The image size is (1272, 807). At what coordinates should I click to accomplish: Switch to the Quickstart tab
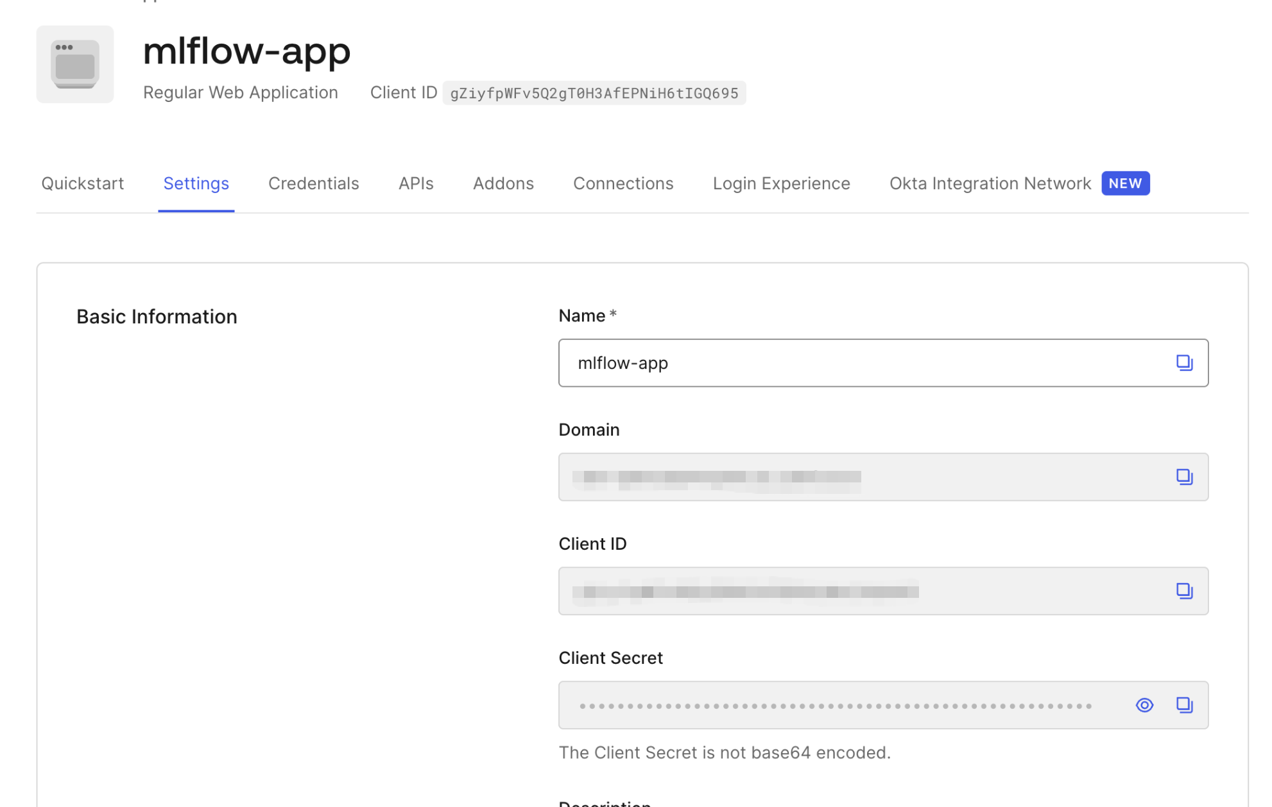[82, 183]
